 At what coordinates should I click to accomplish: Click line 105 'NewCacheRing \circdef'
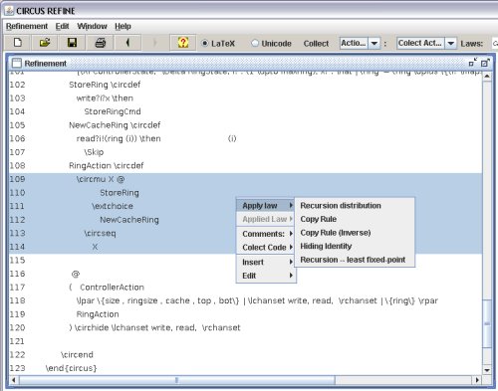(115, 125)
